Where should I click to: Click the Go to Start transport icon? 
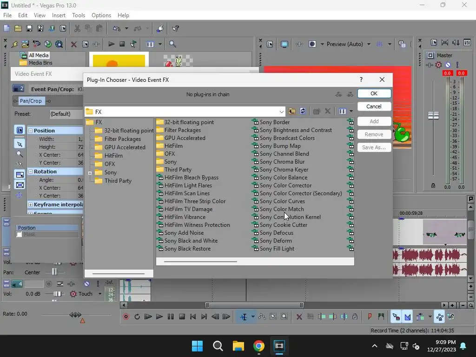(x=193, y=317)
